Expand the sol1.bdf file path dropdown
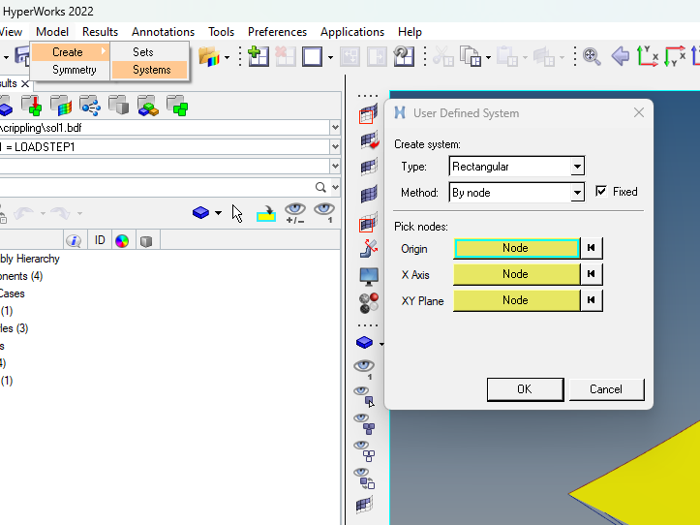This screenshot has width=700, height=525. tap(335, 128)
